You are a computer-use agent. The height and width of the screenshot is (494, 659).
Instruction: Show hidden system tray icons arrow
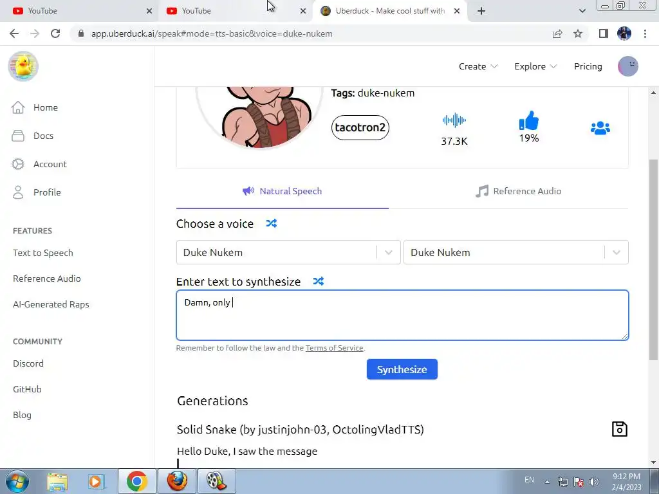(x=547, y=482)
